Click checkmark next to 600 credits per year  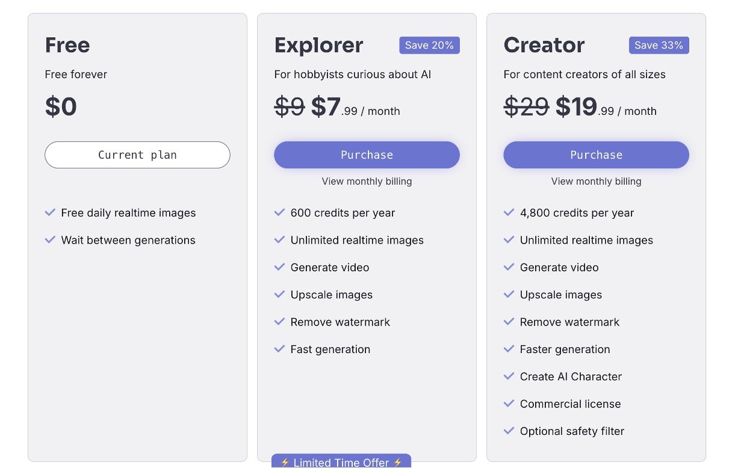279,212
